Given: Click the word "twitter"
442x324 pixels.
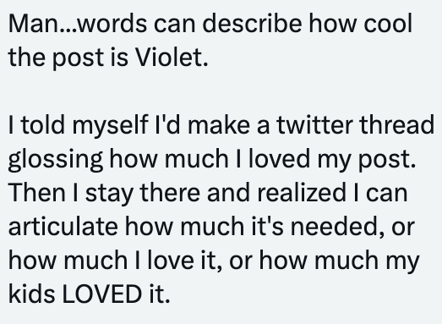Looking at the screenshot, I should pyautogui.click(x=314, y=124).
